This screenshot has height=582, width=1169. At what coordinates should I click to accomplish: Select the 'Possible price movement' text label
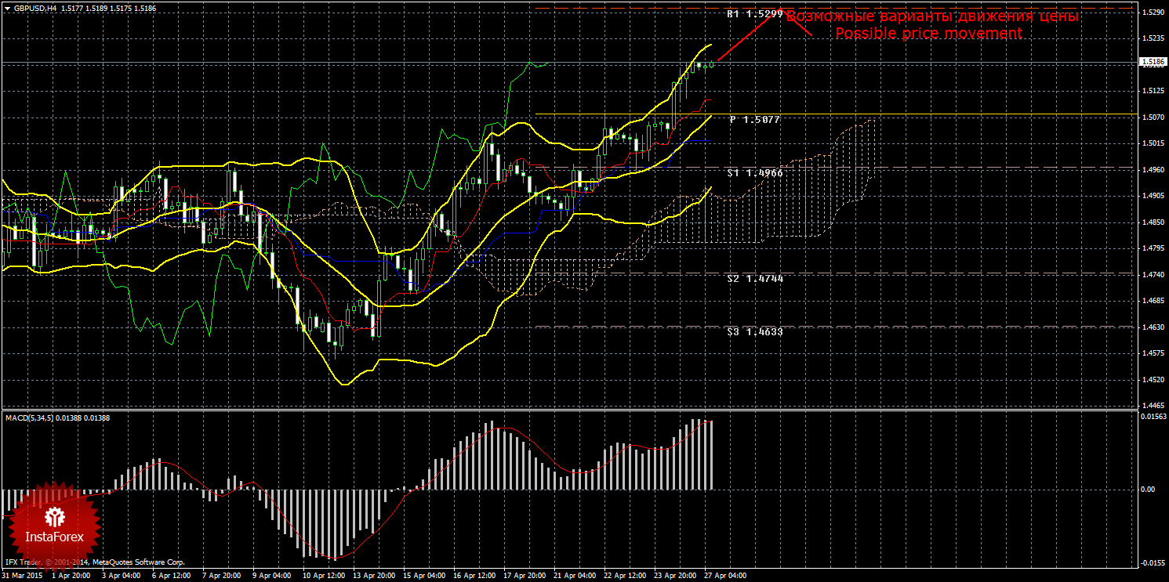click(928, 34)
